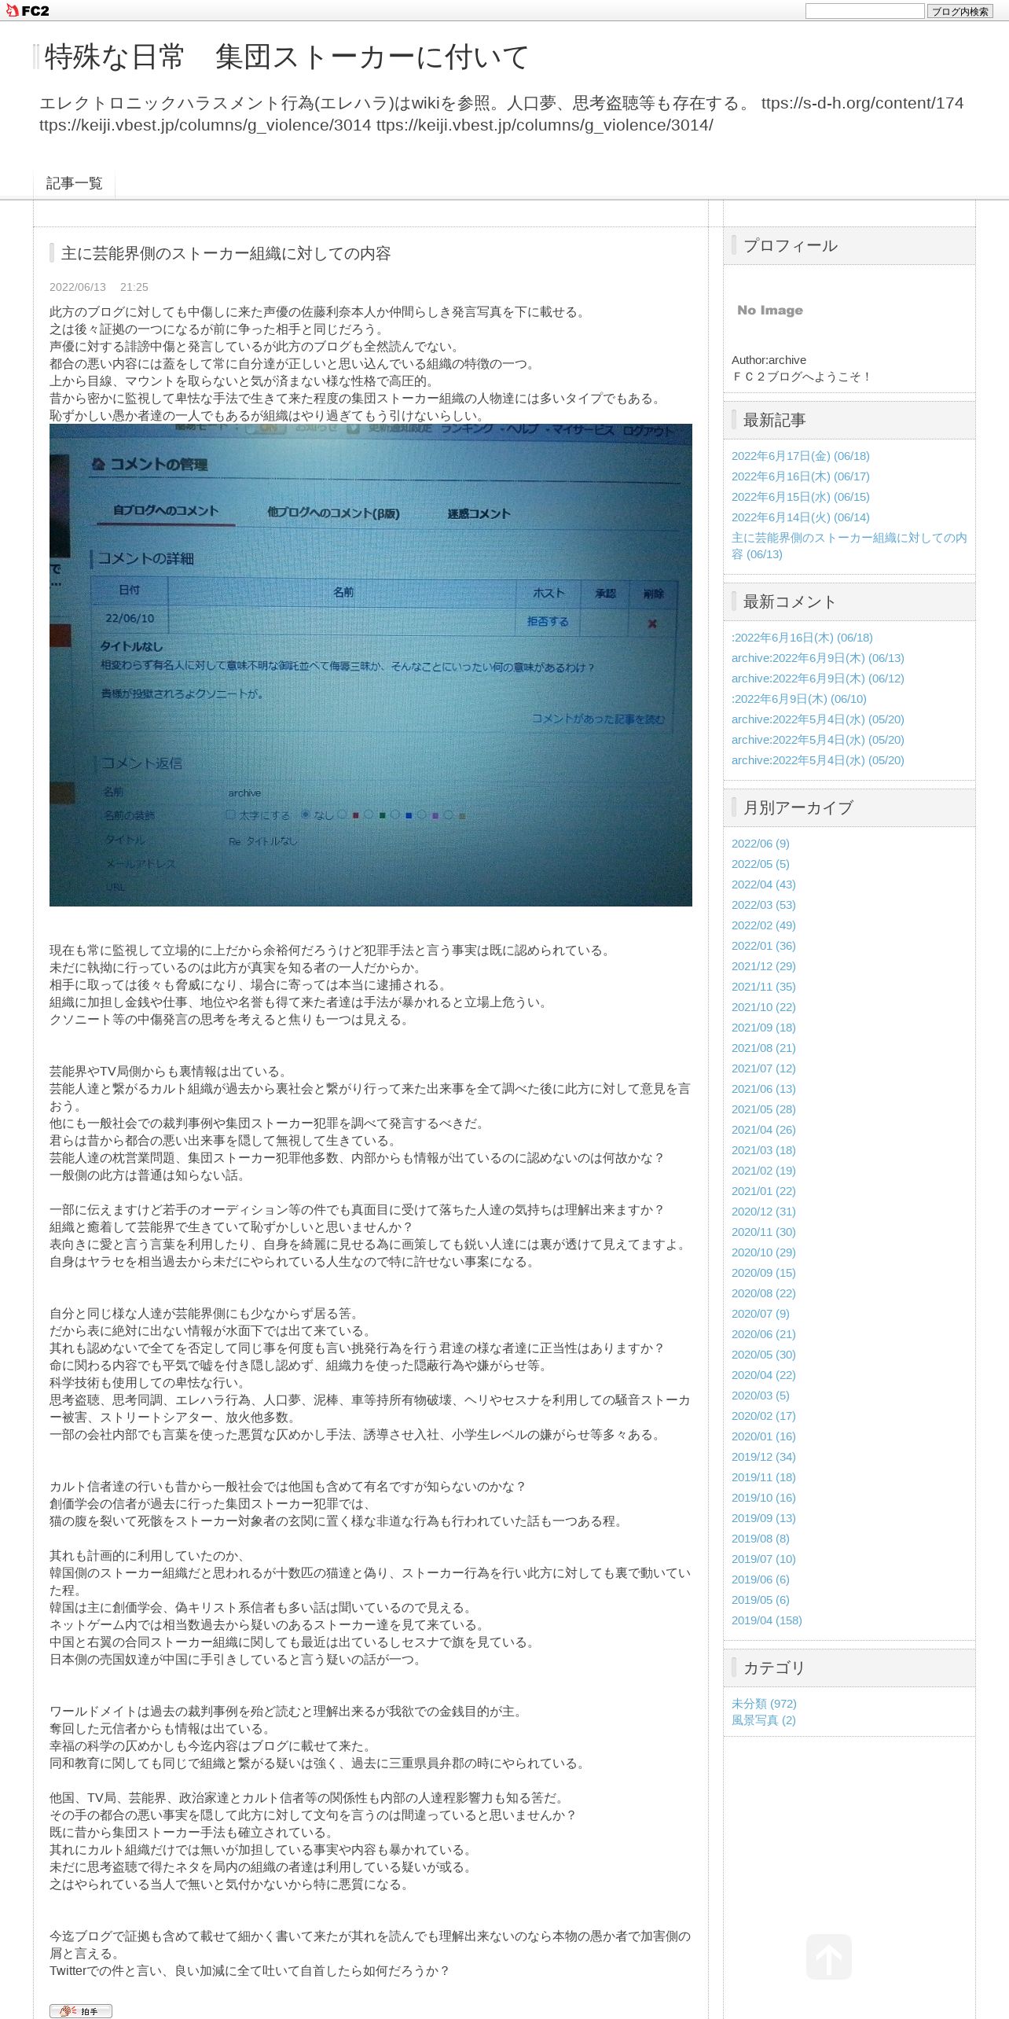Image resolution: width=1009 pixels, height=2019 pixels.
Task: Open category 風景写真 (2)
Action: [763, 1720]
